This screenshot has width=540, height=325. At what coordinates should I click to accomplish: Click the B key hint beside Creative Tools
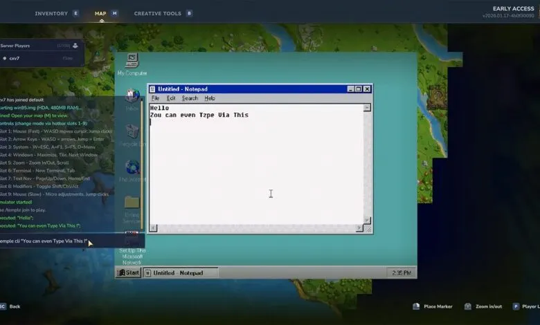189,13
